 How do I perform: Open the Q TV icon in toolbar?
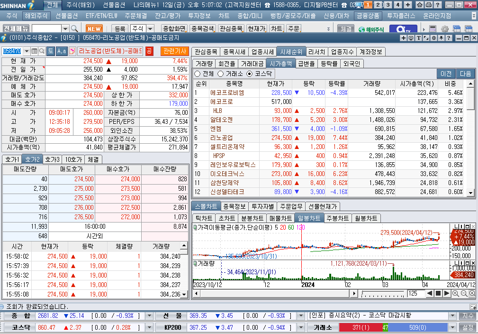(x=403, y=29)
